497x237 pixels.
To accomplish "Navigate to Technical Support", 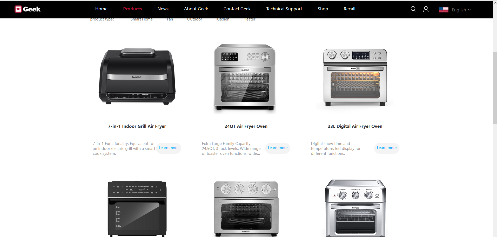I will click(284, 9).
